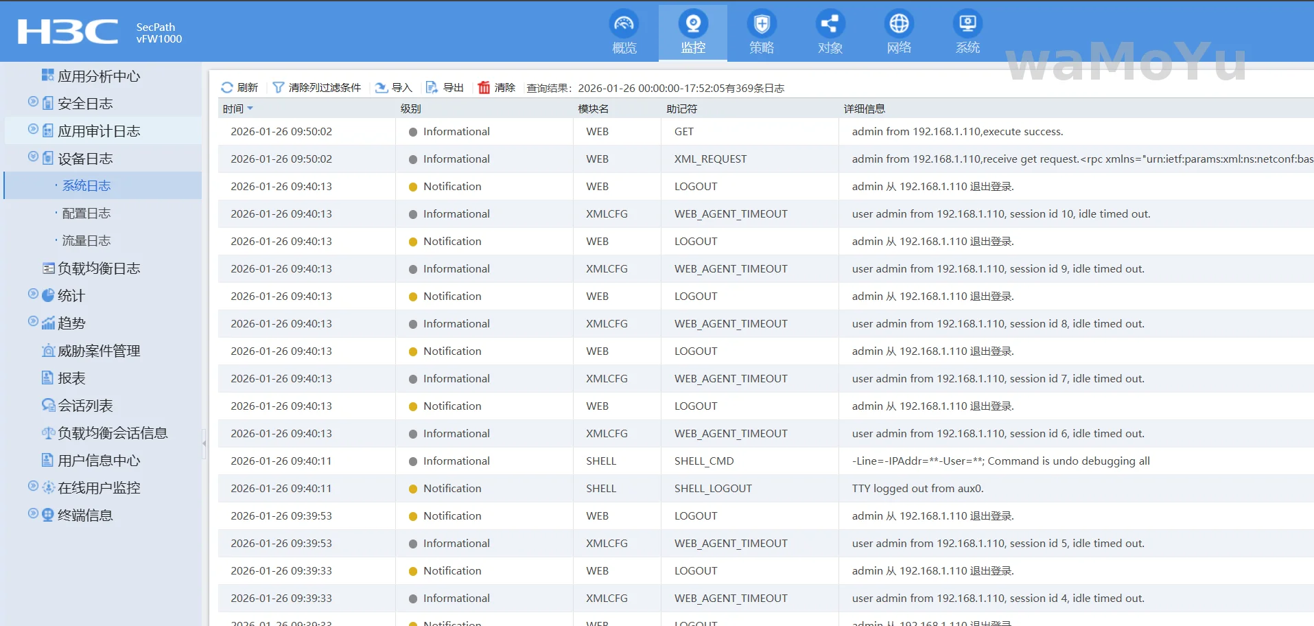
Task: Expand the 安全日志 tree node
Action: (x=33, y=102)
